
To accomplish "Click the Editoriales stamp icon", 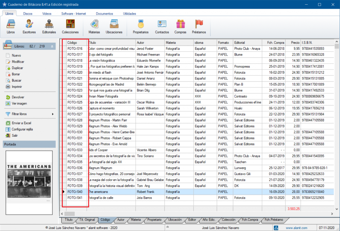I will [x=49, y=25].
